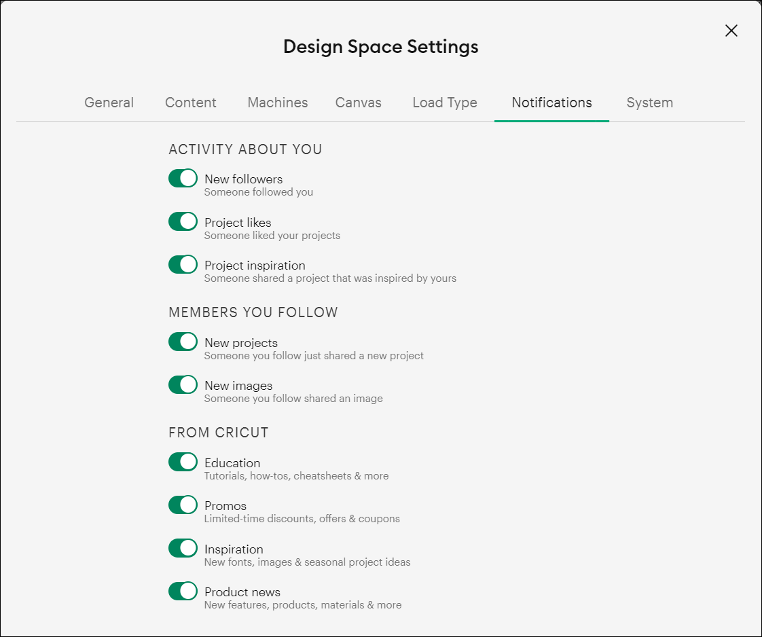The image size is (762, 637).
Task: Go to the Machines tab
Action: coord(278,103)
